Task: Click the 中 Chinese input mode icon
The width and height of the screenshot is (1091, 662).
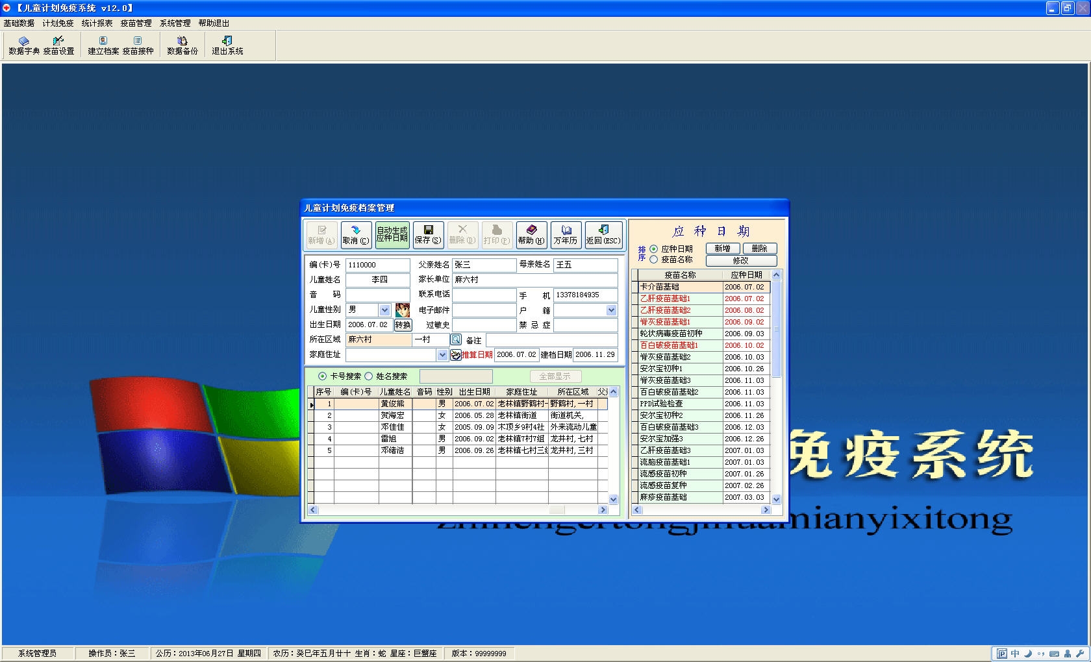Action: pyautogui.click(x=1015, y=654)
